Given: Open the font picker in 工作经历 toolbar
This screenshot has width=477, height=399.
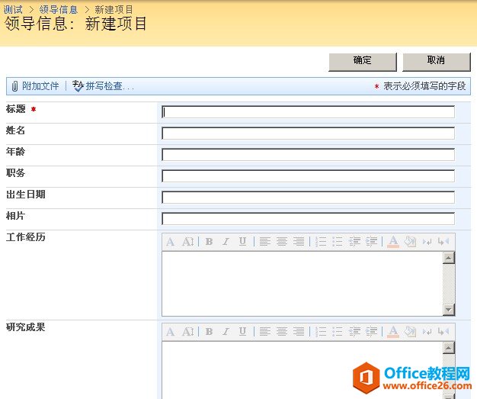Looking at the screenshot, I should point(171,242).
